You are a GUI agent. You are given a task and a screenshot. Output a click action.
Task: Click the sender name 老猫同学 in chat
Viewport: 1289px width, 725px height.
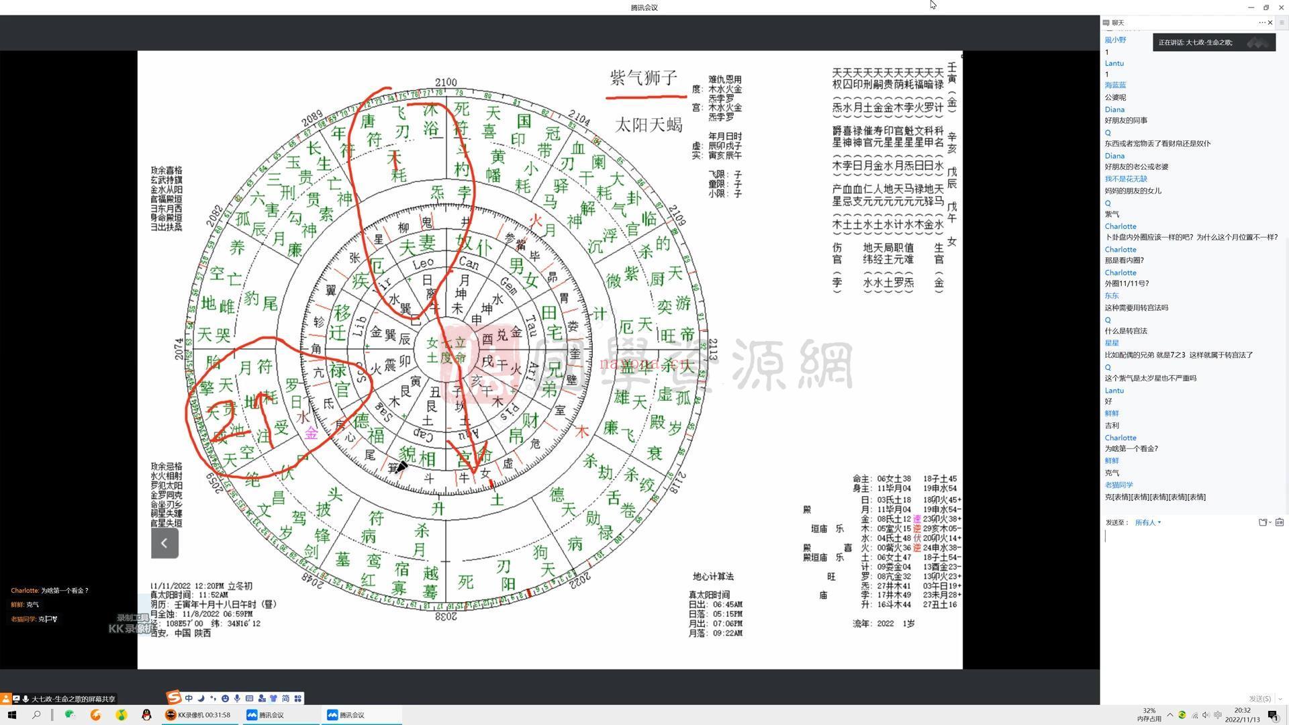(1118, 485)
